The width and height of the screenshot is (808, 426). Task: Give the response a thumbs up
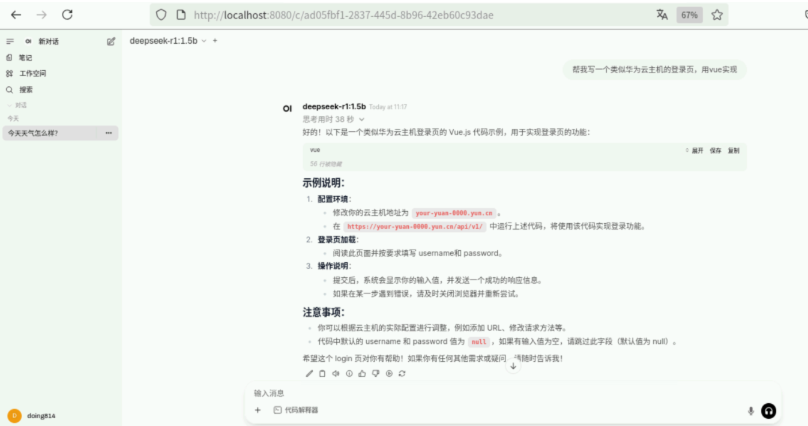tap(361, 373)
